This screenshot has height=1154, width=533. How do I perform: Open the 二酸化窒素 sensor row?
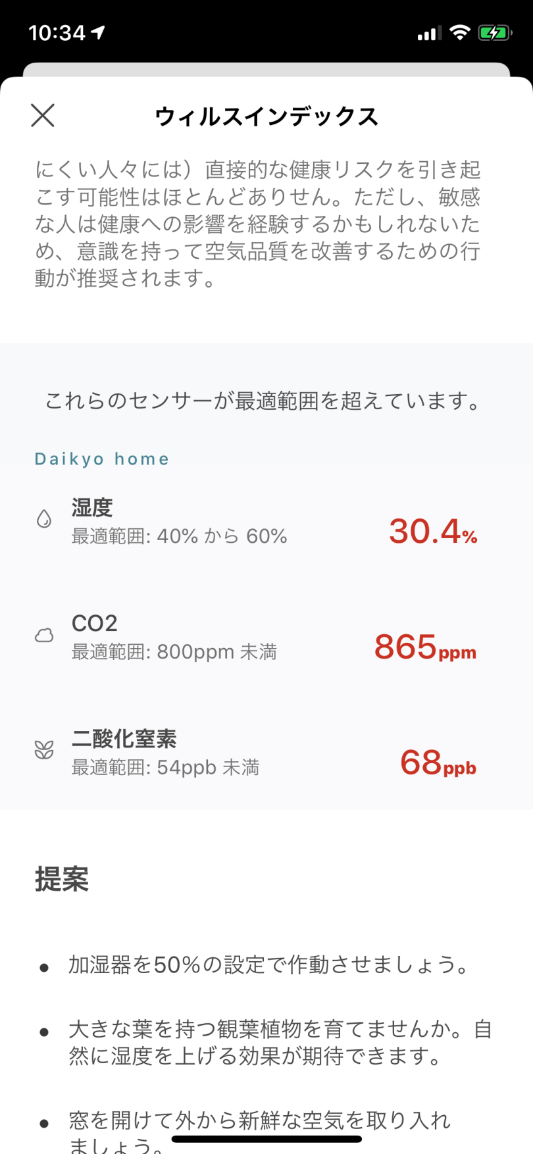tap(266, 752)
